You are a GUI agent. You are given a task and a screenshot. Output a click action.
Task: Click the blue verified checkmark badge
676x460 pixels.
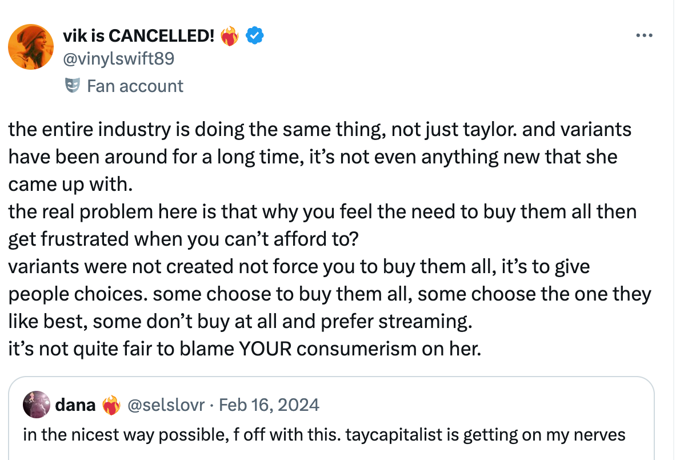(x=254, y=37)
